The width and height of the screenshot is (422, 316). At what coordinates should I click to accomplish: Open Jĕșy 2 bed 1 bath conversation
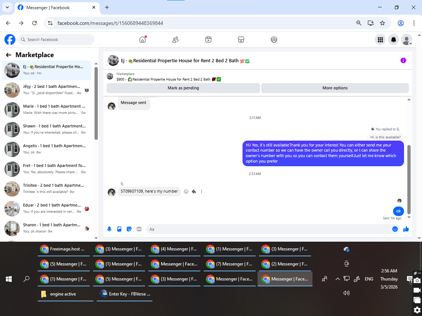point(47,90)
